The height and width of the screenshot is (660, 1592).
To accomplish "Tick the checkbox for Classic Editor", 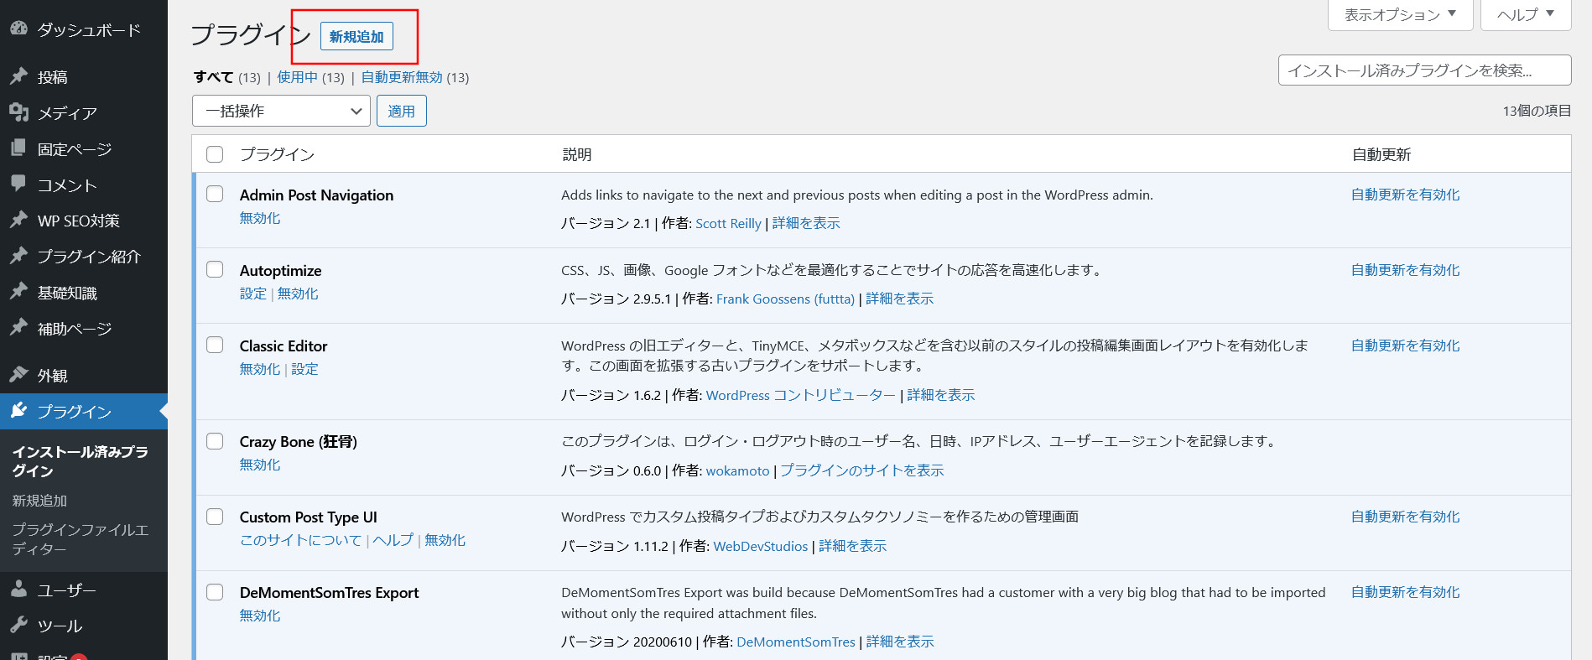I will (x=215, y=345).
